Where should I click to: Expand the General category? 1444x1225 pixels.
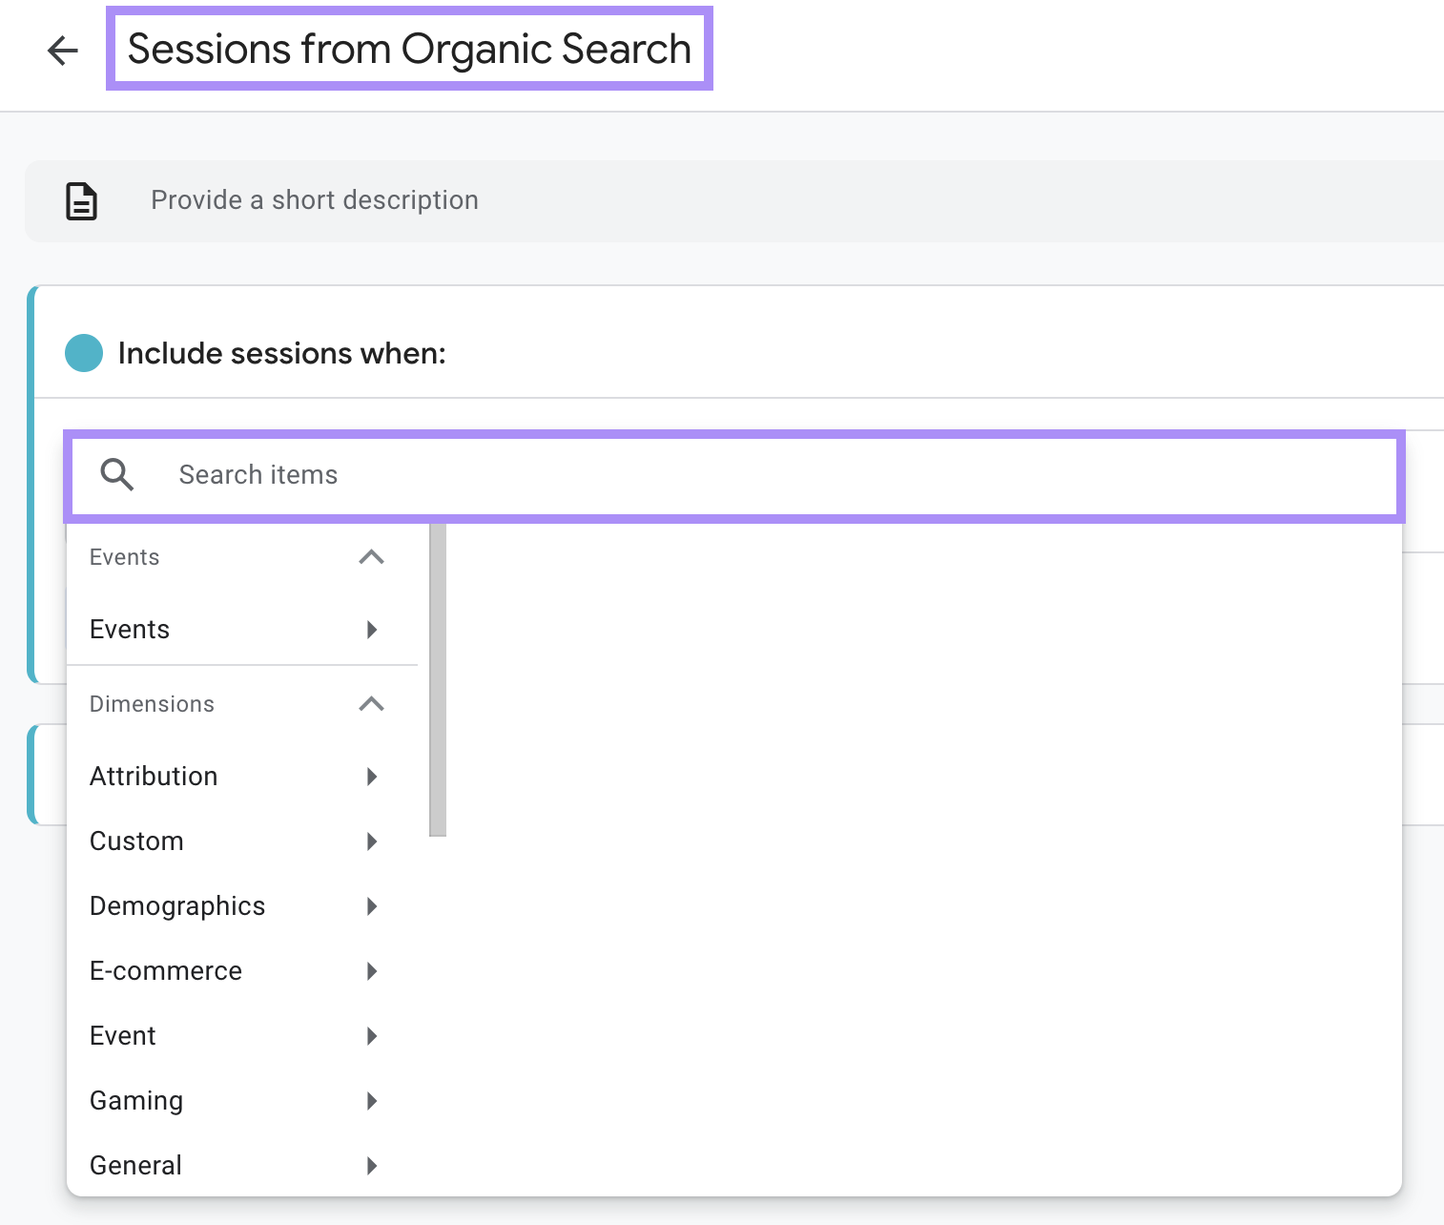pos(372,1165)
